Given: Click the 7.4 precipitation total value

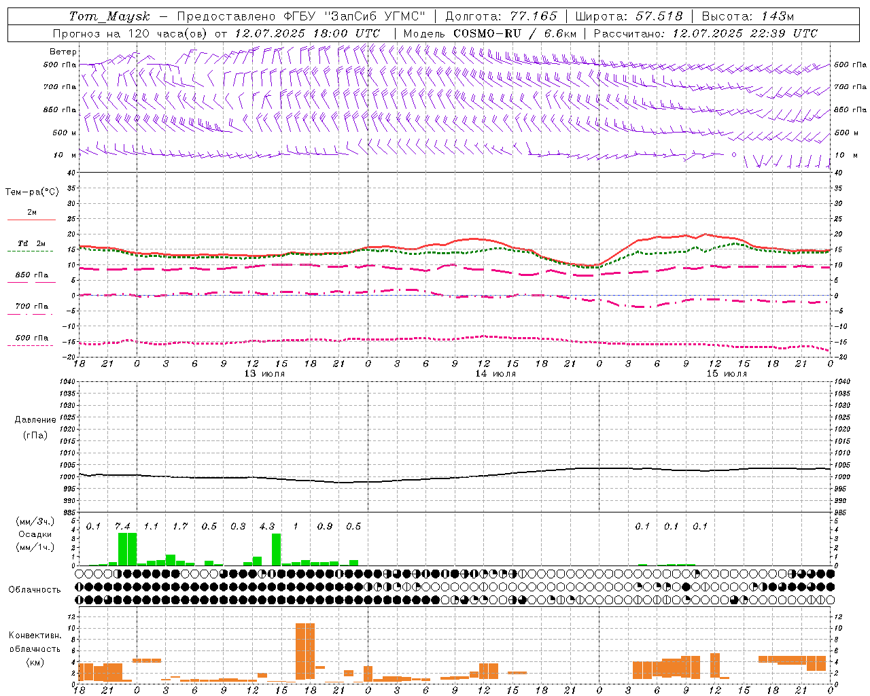Looking at the screenshot, I should [x=122, y=526].
